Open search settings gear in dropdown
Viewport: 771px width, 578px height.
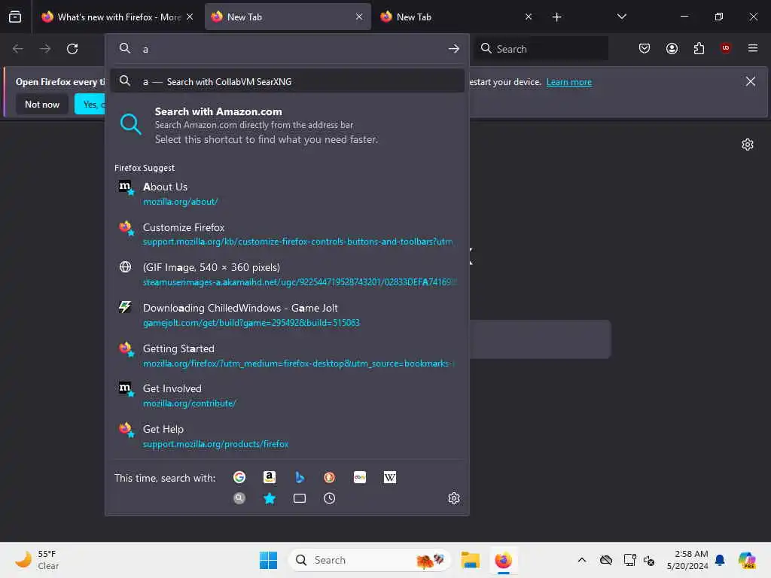coord(453,498)
